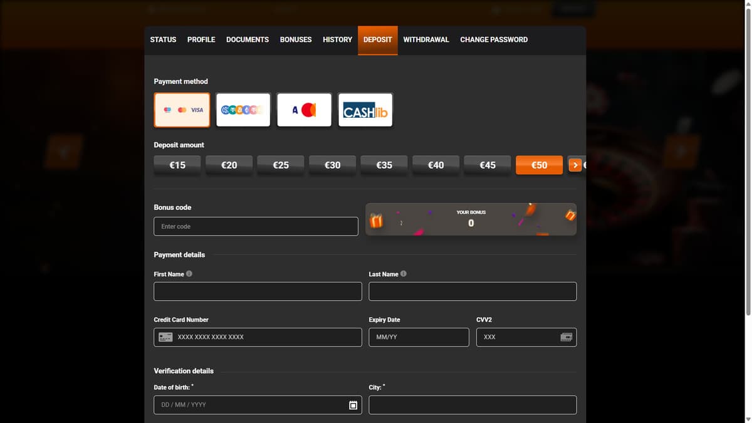Click the YOUR BONUS banner
Screen dimensions: 752x423
click(x=471, y=219)
